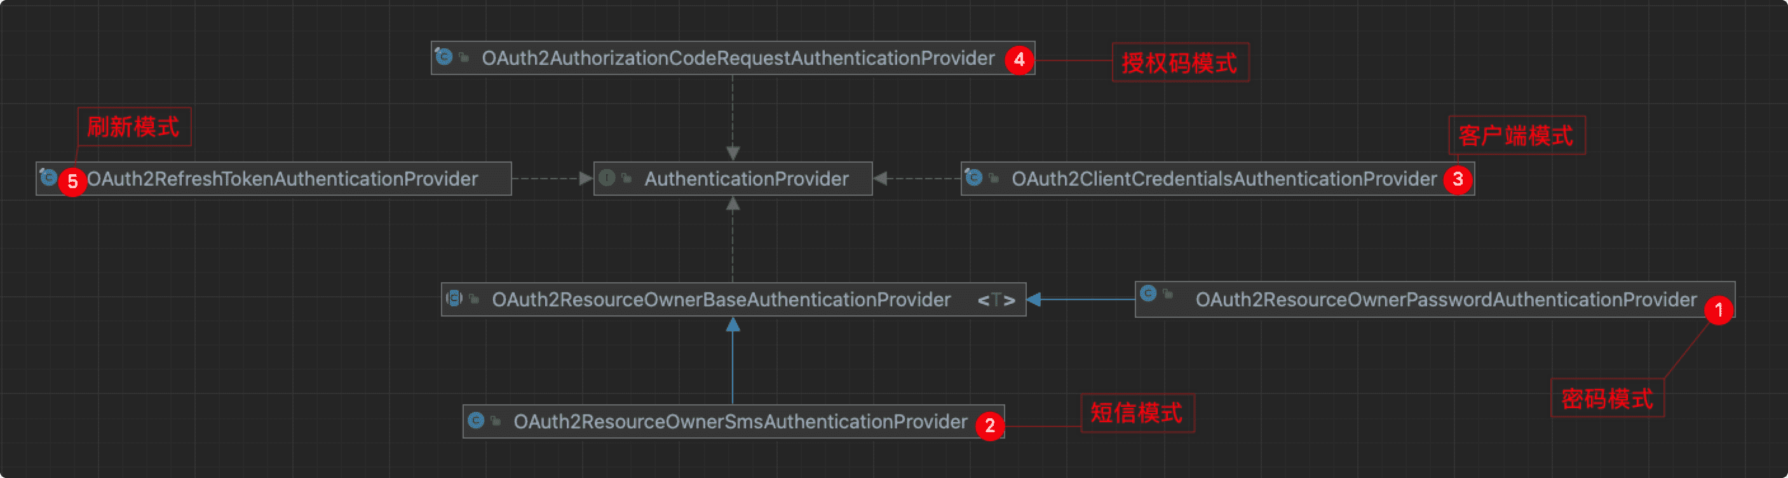This screenshot has height=478, width=1788.
Task: Click visibility lock icon of OAuth2ResourceOwnerSmsAuthenticationProvider
Action: coord(496,421)
